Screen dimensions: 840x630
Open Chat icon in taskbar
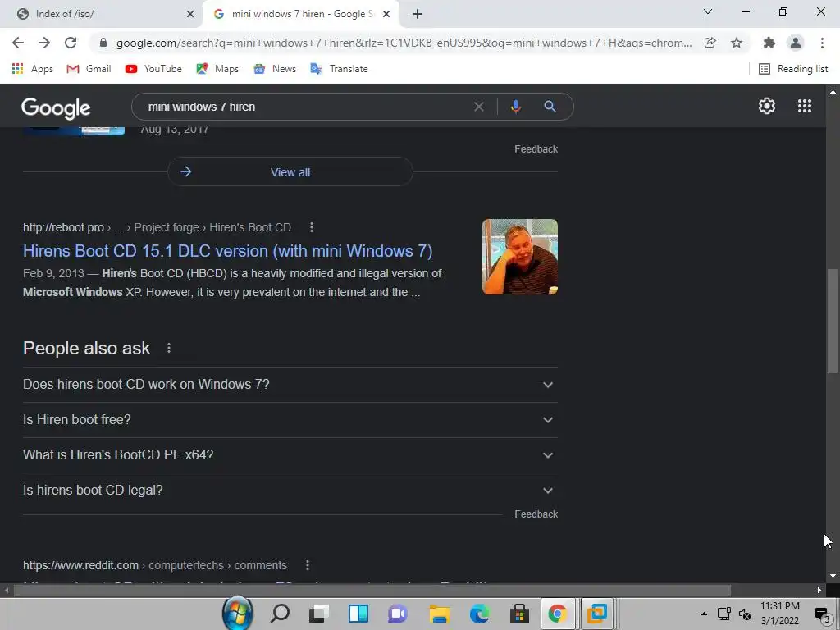point(398,614)
